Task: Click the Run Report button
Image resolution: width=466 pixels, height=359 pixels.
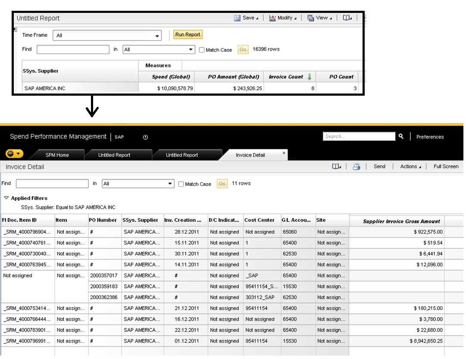Action: tap(188, 34)
